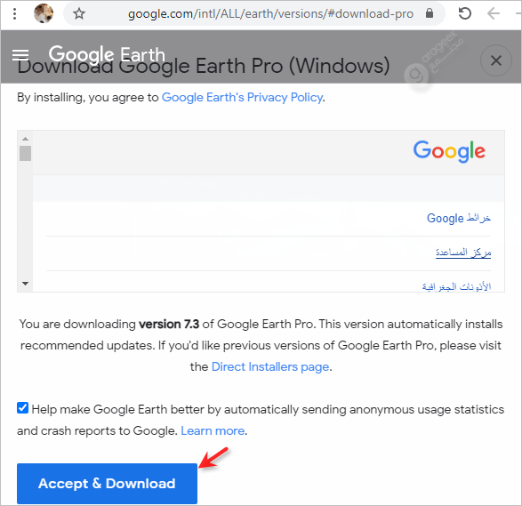Click the privacy frame scroll down arrow
This screenshot has width=522, height=506.
(x=25, y=284)
